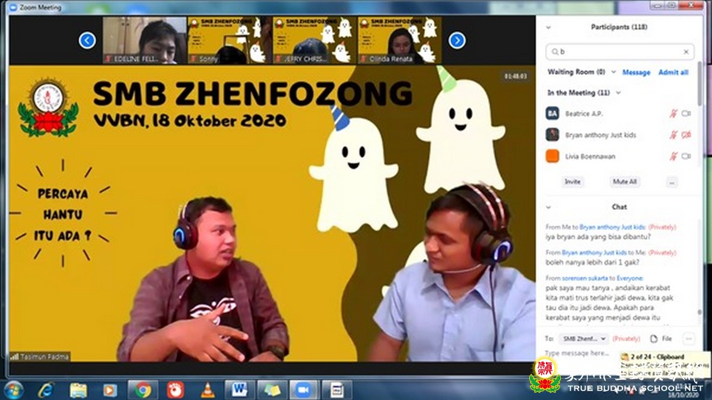The height and width of the screenshot is (400, 712).
Task: Go to previous video thumbnails page
Action: [x=87, y=40]
